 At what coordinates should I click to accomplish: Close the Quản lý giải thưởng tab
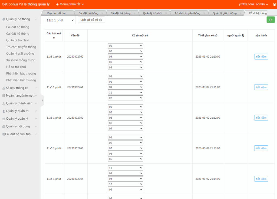[x=240, y=13]
